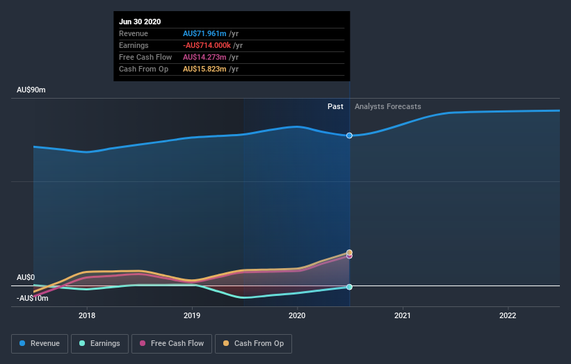The image size is (571, 364).
Task: Select the teal Earnings data point marker
Action: 349,287
